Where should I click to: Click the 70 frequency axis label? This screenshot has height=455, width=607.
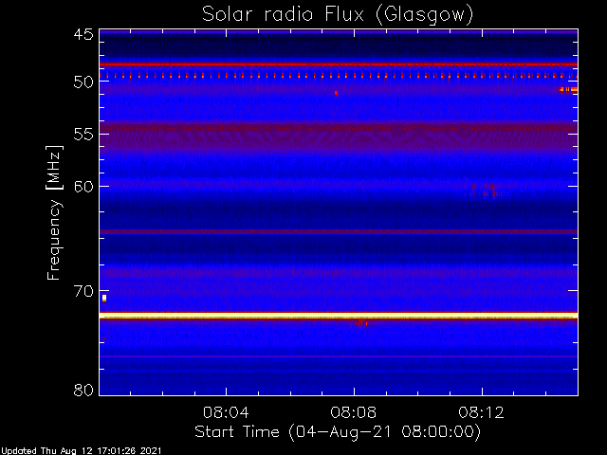(83, 291)
